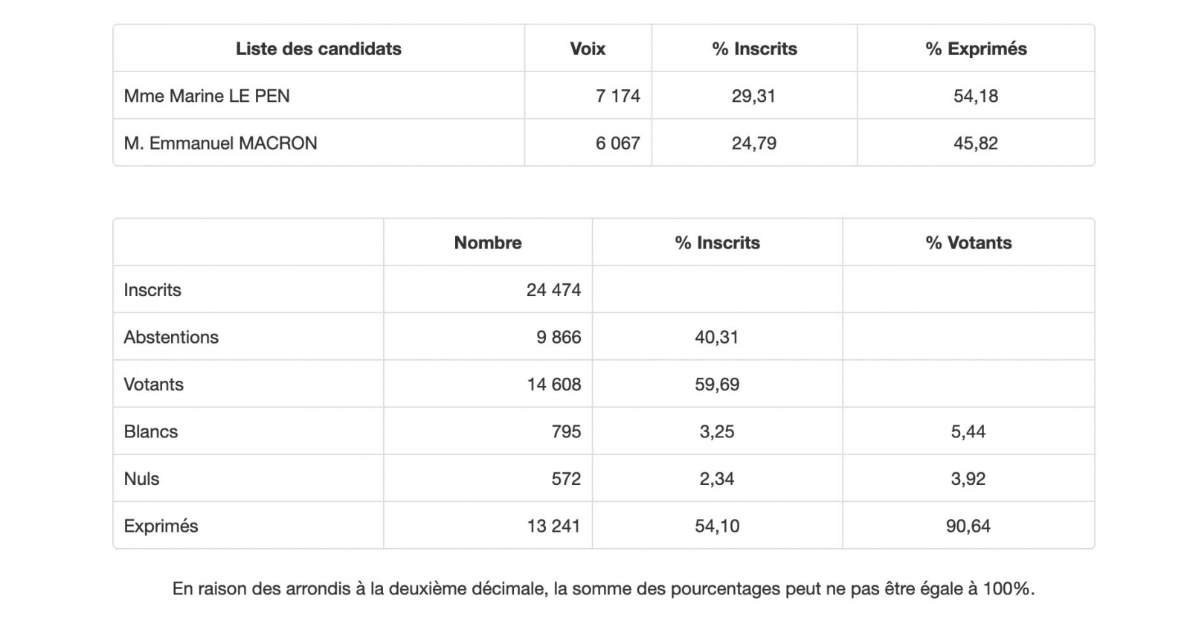Screen dimensions: 1190x624
Task: Click the '% Exprimés' column header
Action: (976, 49)
